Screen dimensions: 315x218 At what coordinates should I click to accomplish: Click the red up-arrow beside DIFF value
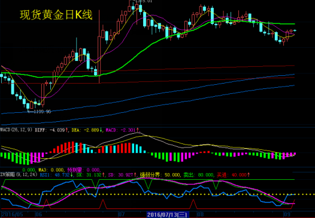[x=66, y=130]
